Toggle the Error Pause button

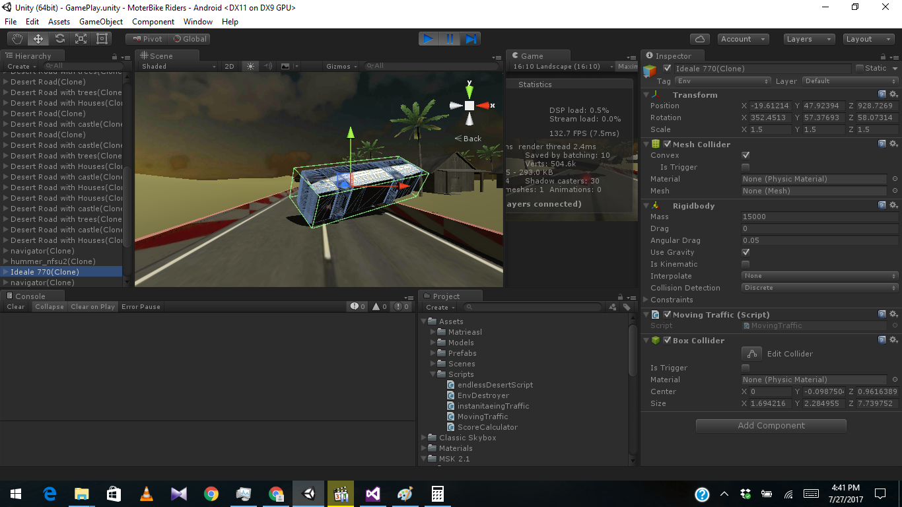(141, 307)
